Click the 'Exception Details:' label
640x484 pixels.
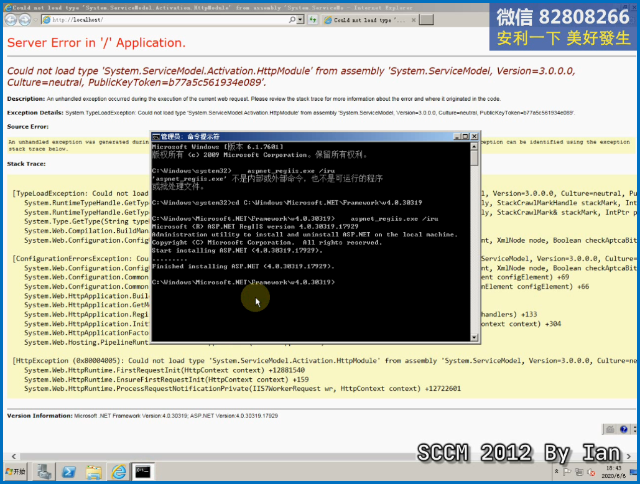point(35,113)
